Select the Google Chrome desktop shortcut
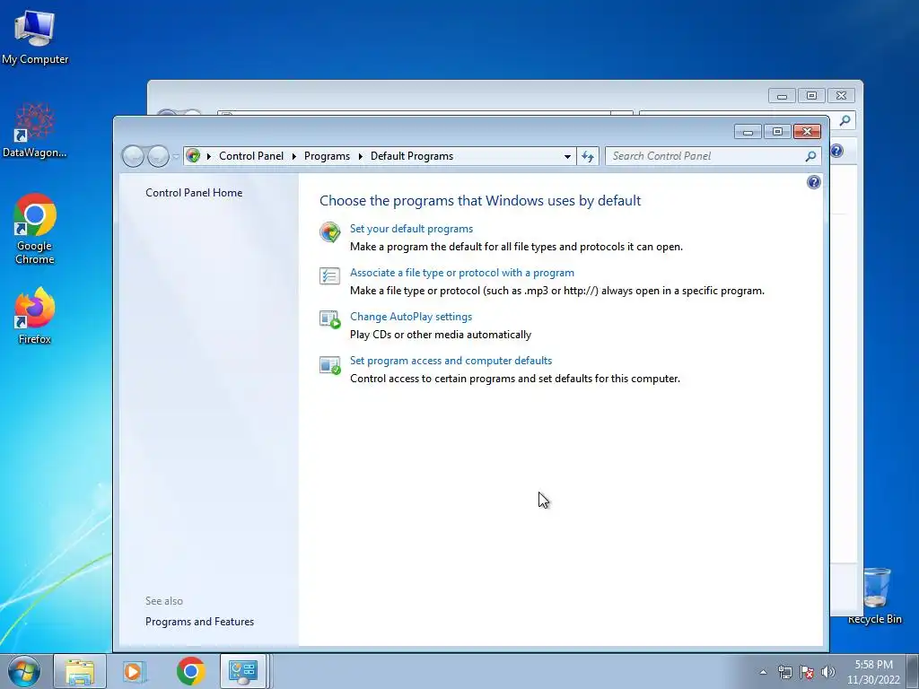919x689 pixels. (35, 229)
